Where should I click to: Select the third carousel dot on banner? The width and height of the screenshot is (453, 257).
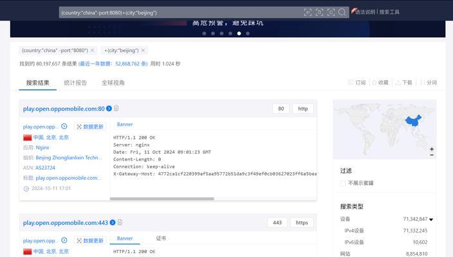click(221, 33)
